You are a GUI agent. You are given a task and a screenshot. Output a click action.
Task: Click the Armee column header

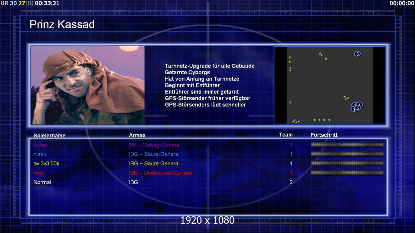(137, 135)
